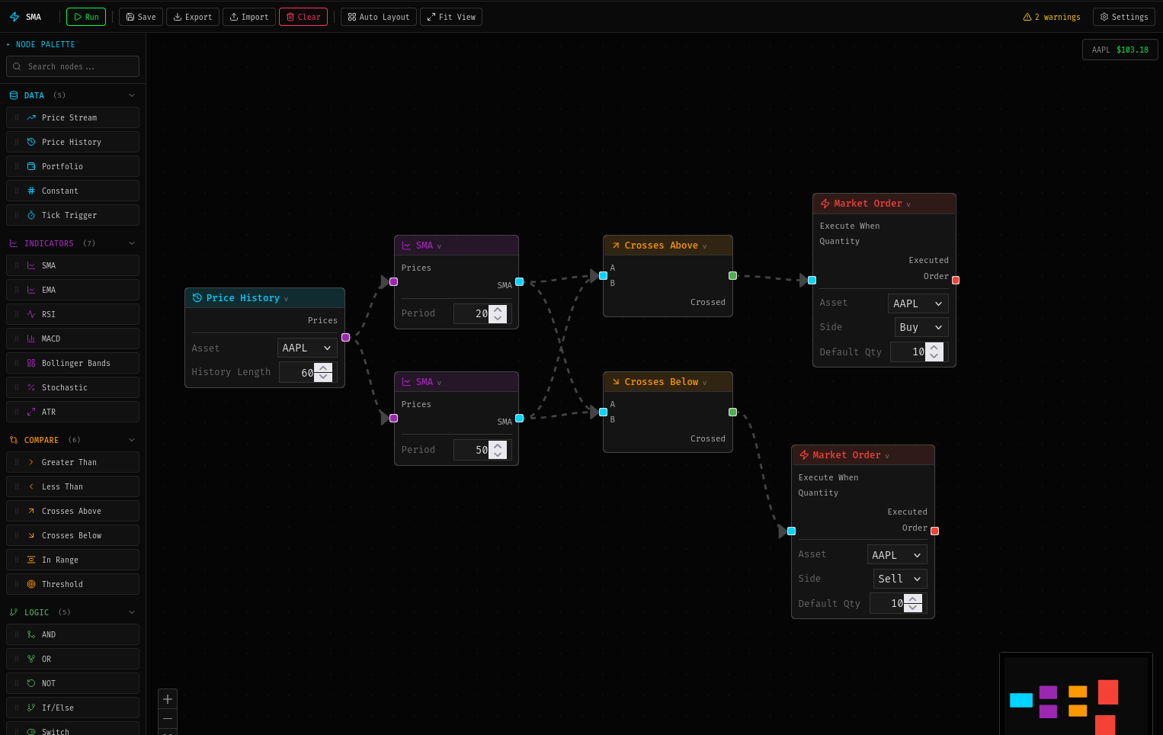The width and height of the screenshot is (1163, 735).
Task: Open the Asset dropdown in Price History
Action: pos(306,348)
